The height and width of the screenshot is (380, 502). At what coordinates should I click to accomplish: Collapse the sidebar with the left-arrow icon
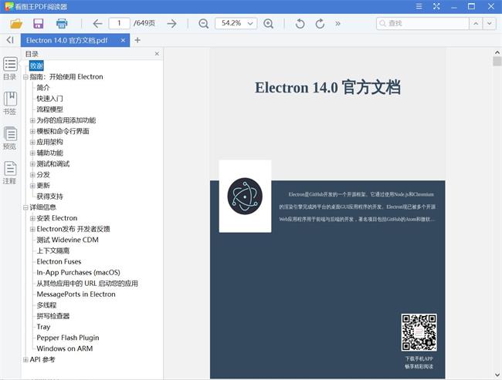(10, 40)
